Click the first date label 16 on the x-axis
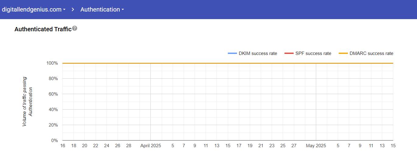Viewport: 417px width, 156px height. point(63,146)
